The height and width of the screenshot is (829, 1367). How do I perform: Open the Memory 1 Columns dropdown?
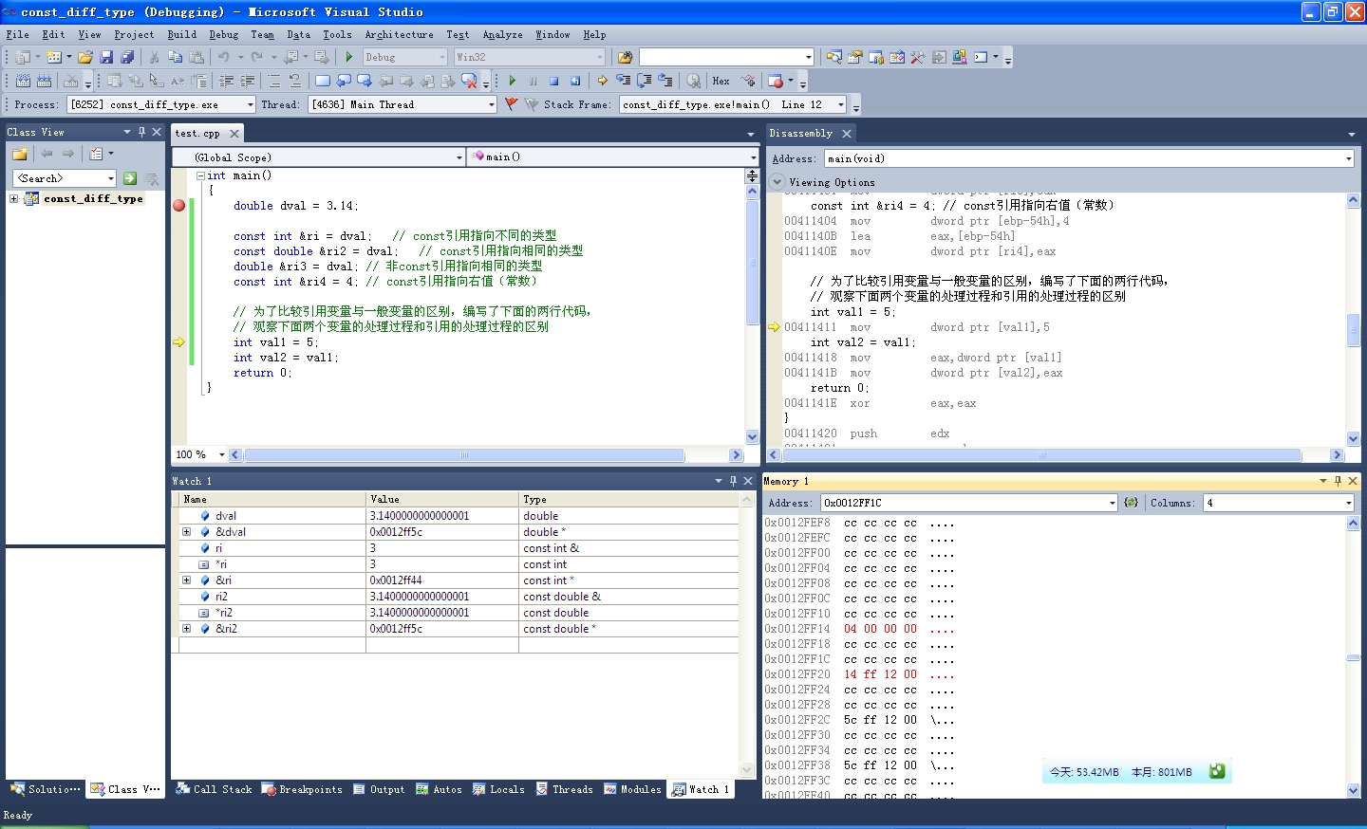(x=1348, y=503)
